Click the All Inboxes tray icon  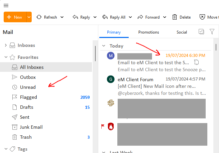click(x=15, y=67)
